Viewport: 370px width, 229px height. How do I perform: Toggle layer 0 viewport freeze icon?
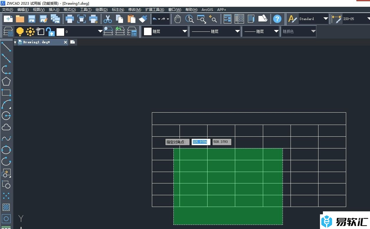40,31
